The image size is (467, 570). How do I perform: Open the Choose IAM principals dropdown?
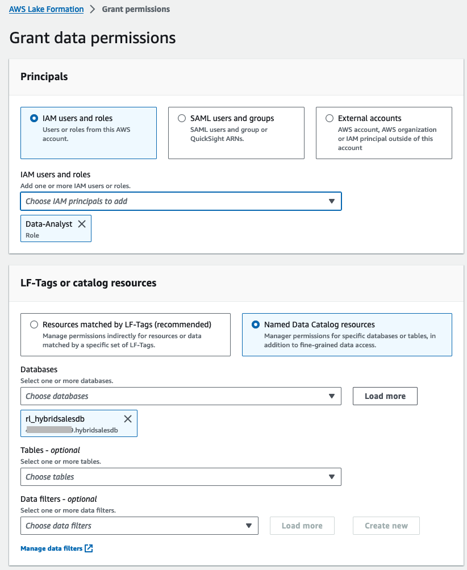pos(170,201)
